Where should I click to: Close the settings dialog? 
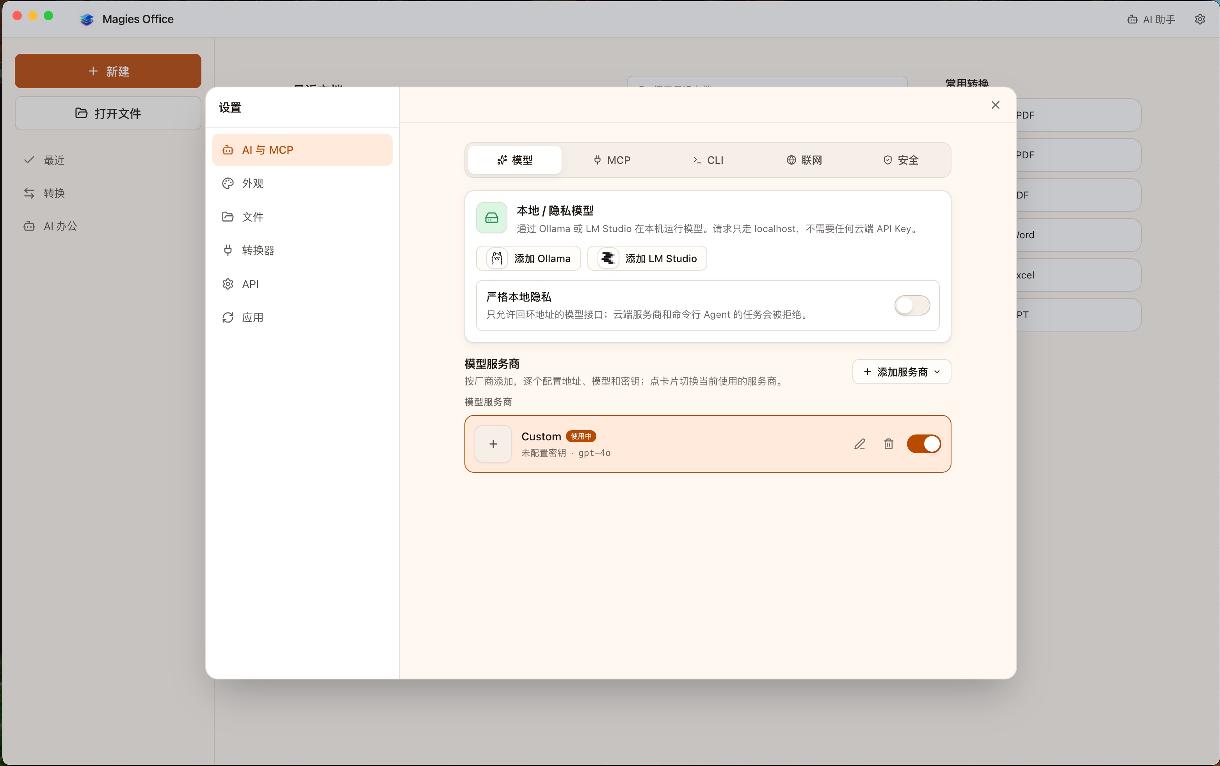pyautogui.click(x=995, y=105)
